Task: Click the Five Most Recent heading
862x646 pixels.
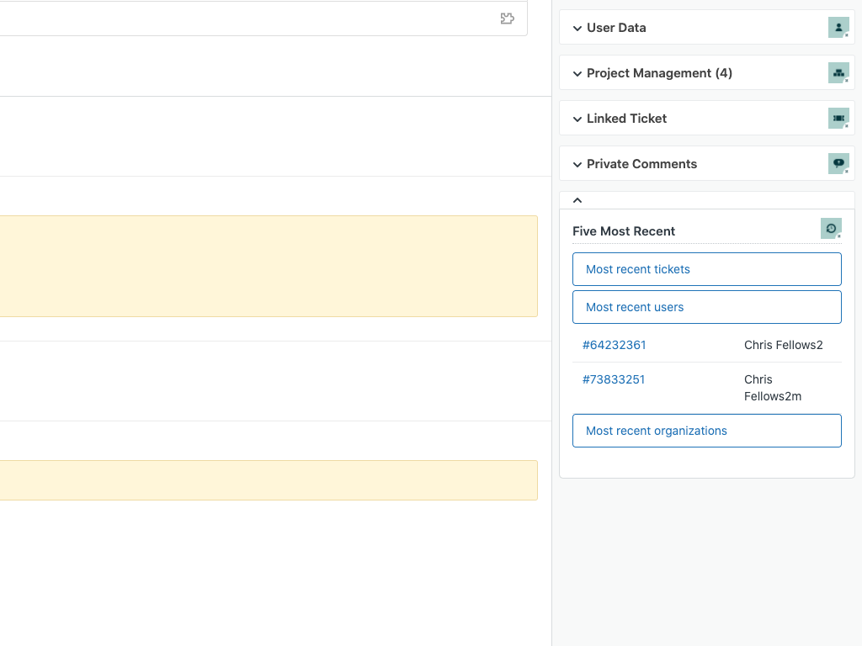Action: (624, 231)
